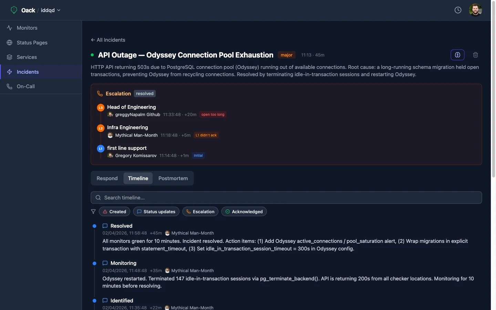
Task: Select Incidents in the sidebar
Action: [x=28, y=72]
